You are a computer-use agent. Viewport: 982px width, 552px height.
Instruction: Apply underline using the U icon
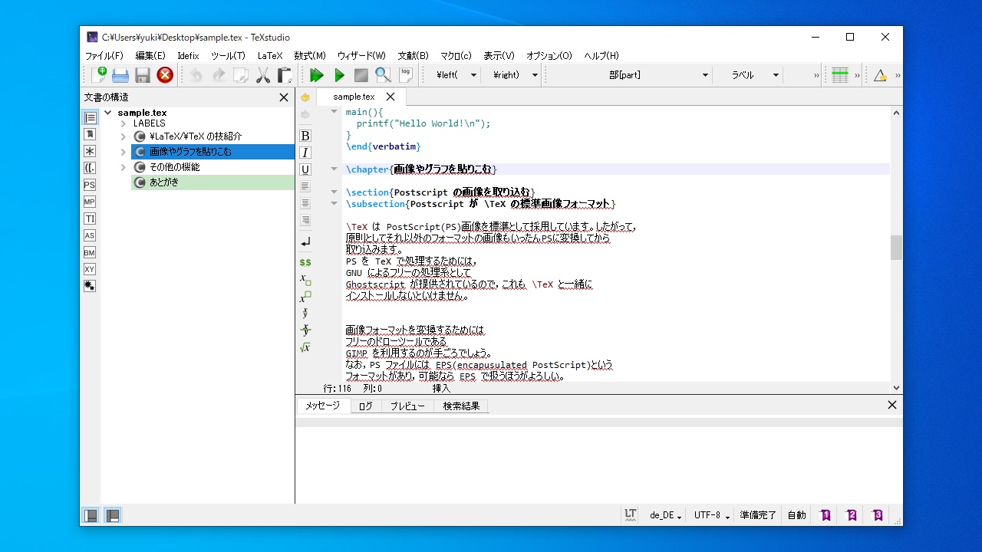305,169
